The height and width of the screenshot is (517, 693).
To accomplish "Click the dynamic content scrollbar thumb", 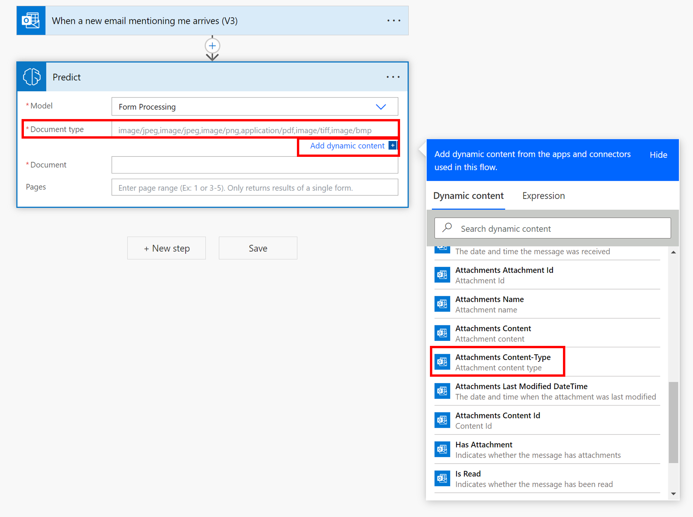I will (673, 422).
